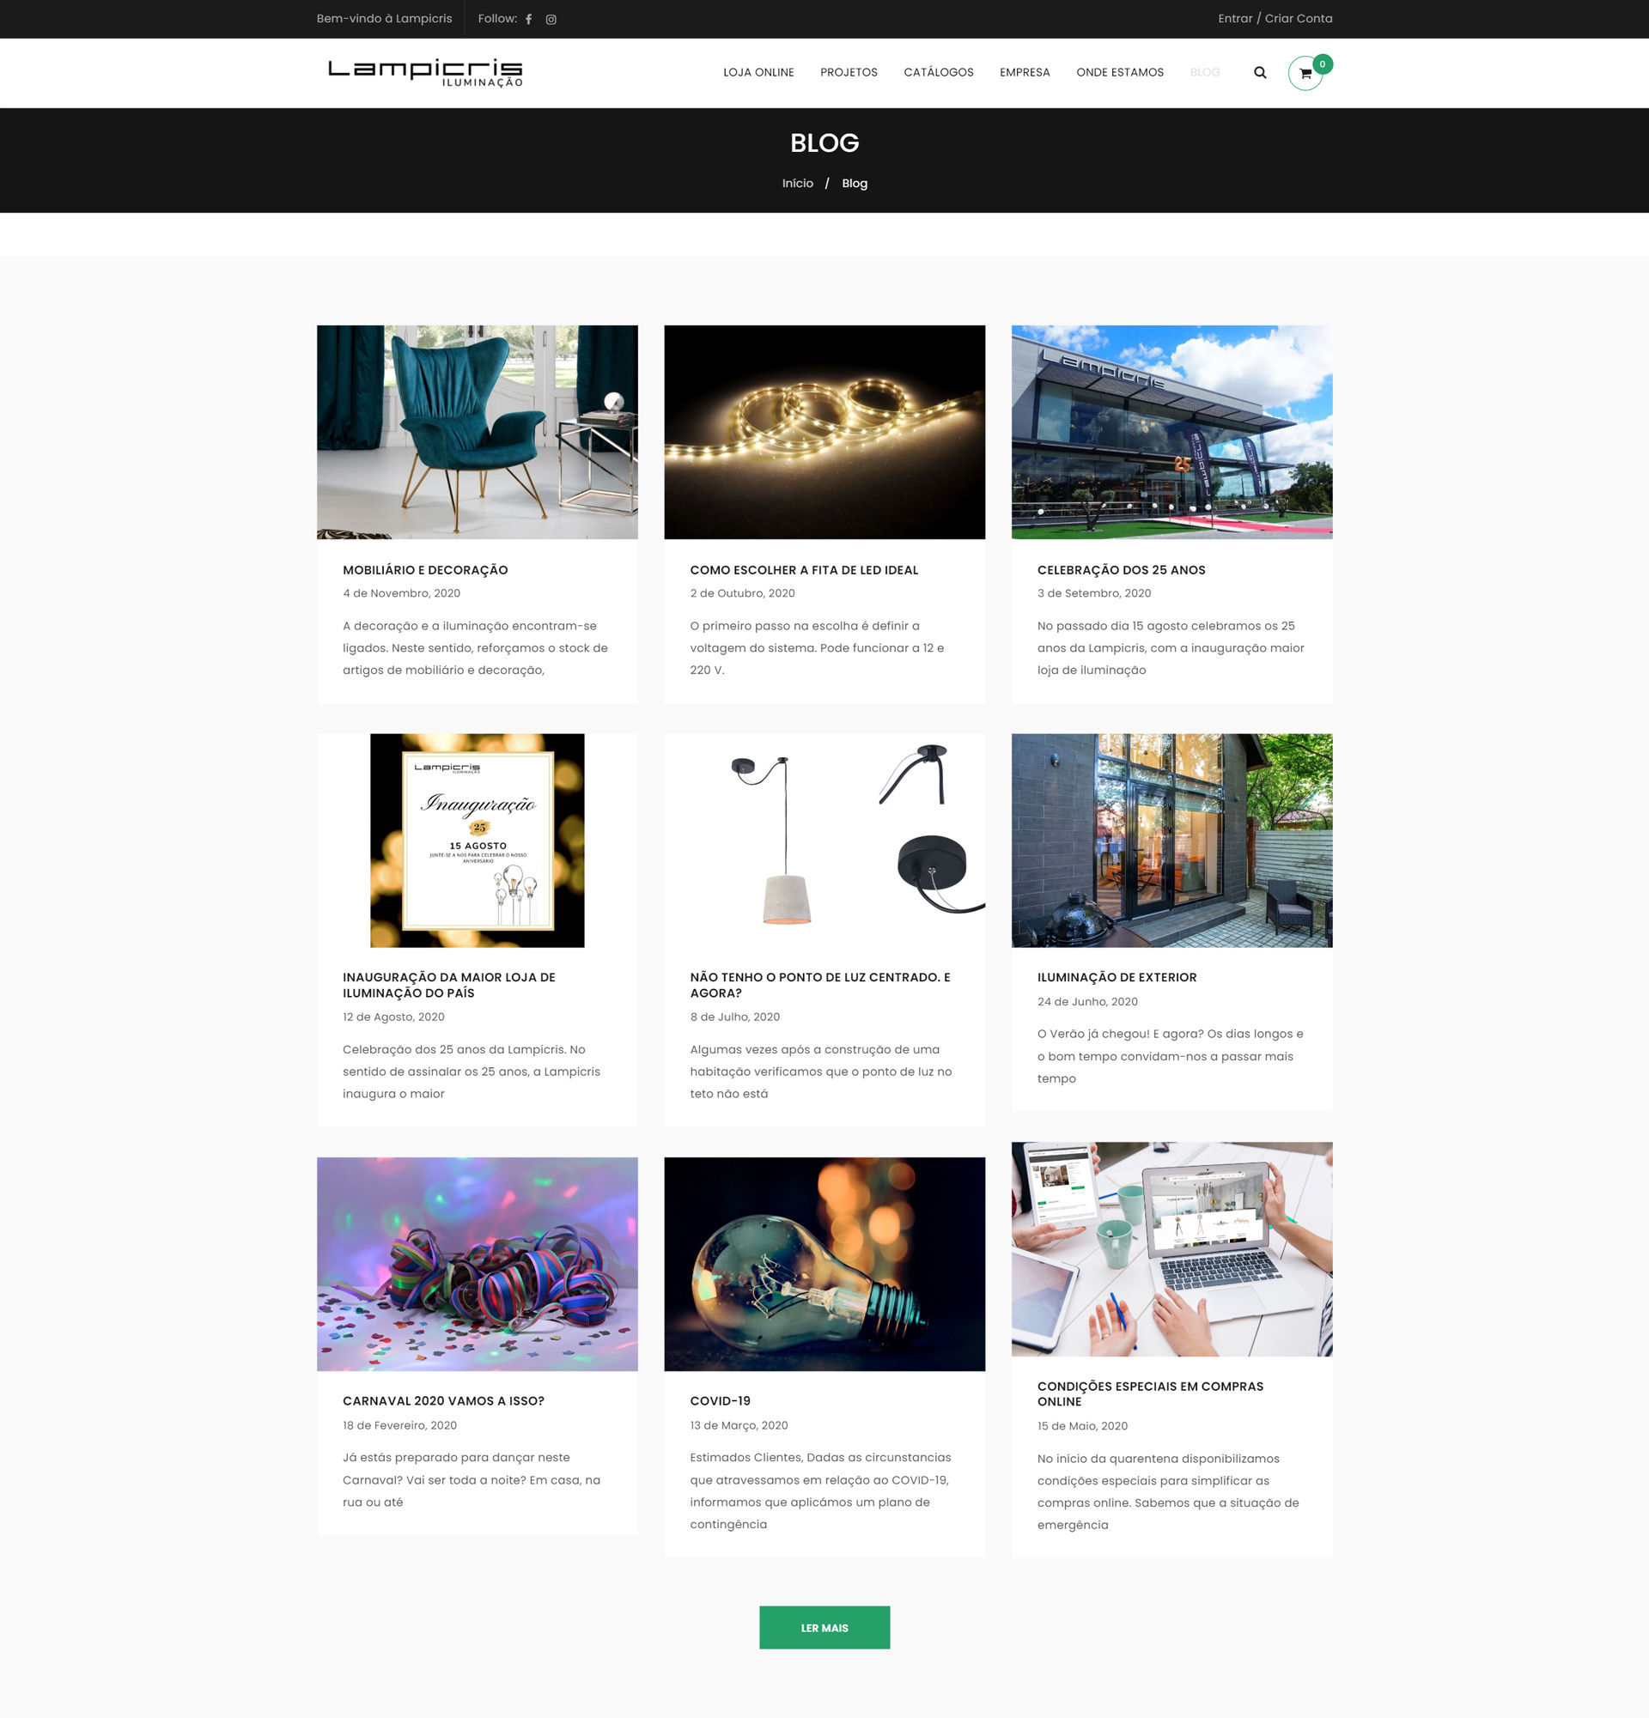Go to the Projetos menu item
The image size is (1649, 1718).
click(x=849, y=73)
